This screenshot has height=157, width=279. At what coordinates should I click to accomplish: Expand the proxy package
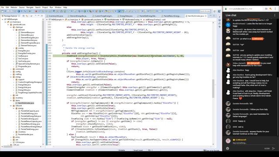(11, 137)
